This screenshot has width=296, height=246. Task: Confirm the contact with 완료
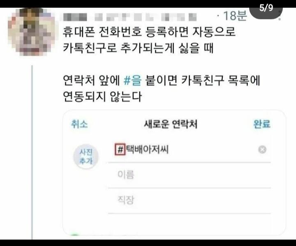click(262, 124)
